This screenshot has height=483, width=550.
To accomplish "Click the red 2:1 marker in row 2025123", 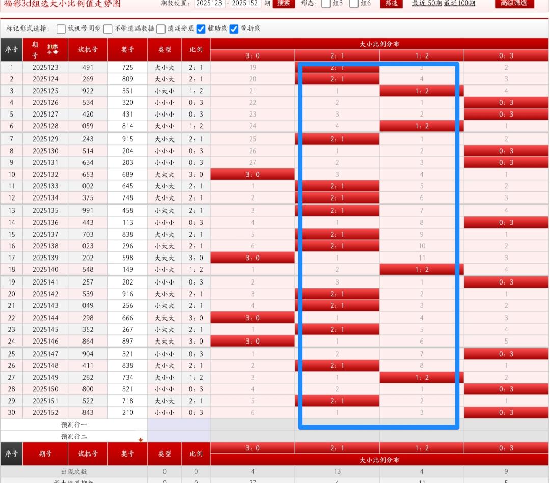I will click(x=337, y=67).
